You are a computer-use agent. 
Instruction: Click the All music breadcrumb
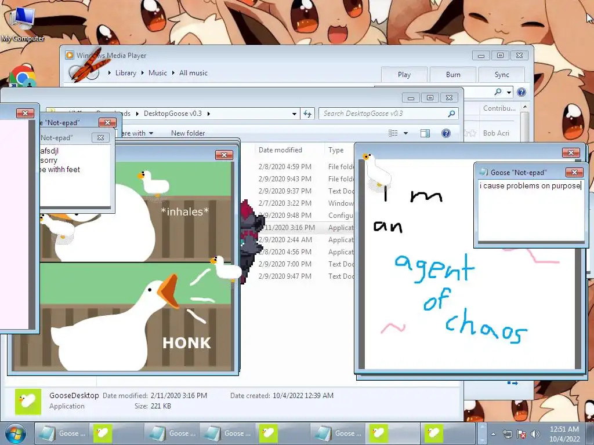(193, 72)
